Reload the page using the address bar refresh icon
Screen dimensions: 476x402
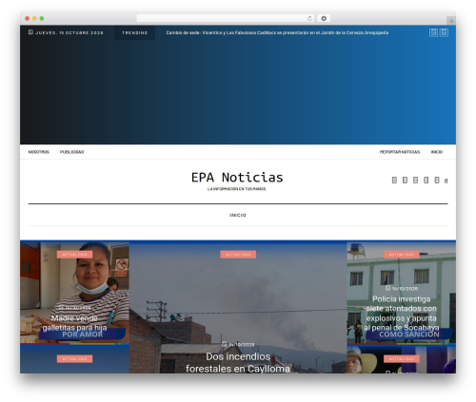pos(309,18)
